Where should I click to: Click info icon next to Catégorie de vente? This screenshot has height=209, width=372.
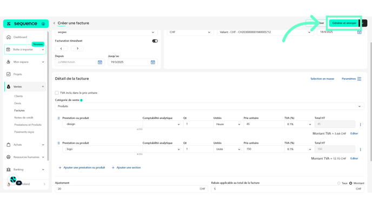pos(81,100)
